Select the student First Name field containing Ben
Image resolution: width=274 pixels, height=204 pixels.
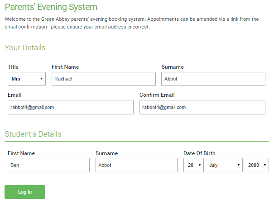click(x=48, y=165)
